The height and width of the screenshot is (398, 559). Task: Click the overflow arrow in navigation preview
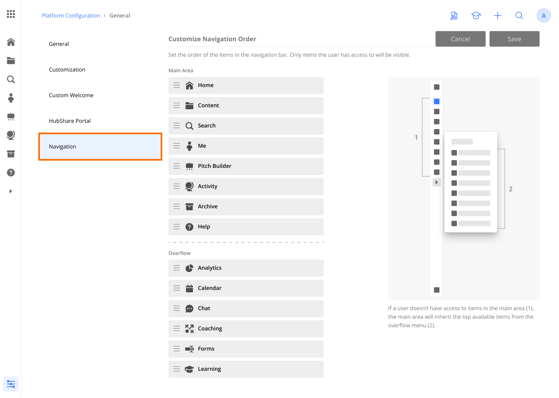[x=437, y=182]
